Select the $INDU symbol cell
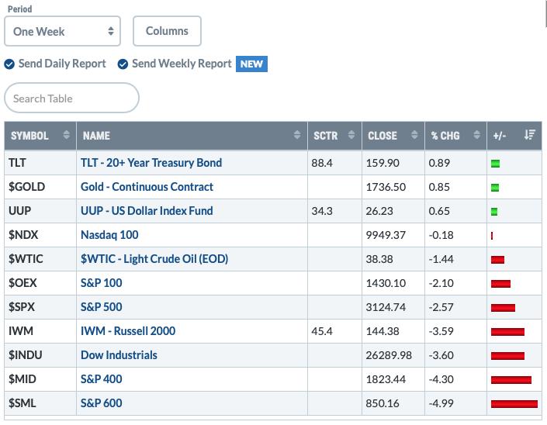Image resolution: width=547 pixels, height=425 pixels. point(40,355)
